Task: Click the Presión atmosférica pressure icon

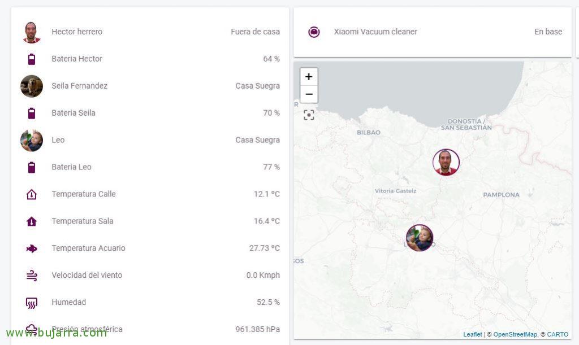Action: point(32,329)
